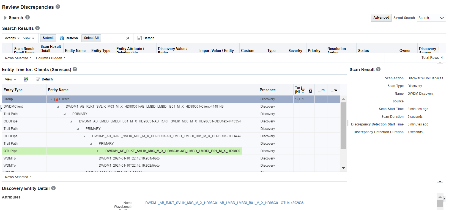This screenshot has height=210, width=449.
Task: Export entity tree to Excel icon
Action: click(x=26, y=79)
